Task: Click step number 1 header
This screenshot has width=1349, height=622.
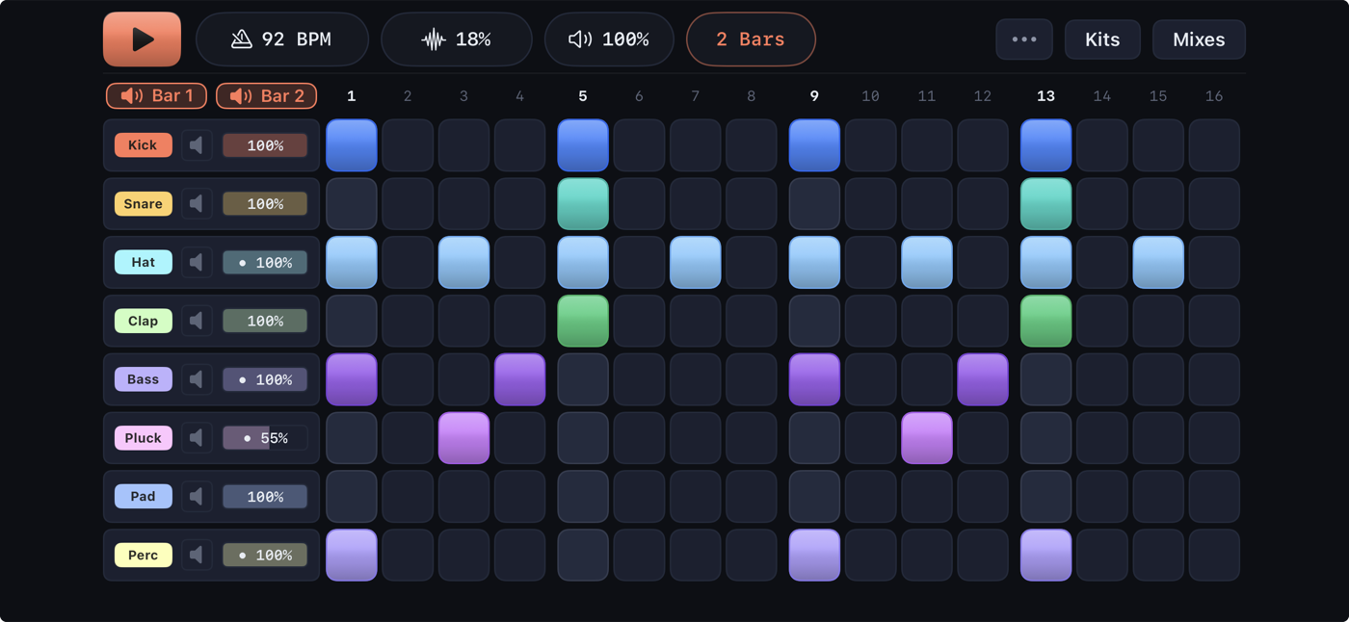Action: point(352,96)
